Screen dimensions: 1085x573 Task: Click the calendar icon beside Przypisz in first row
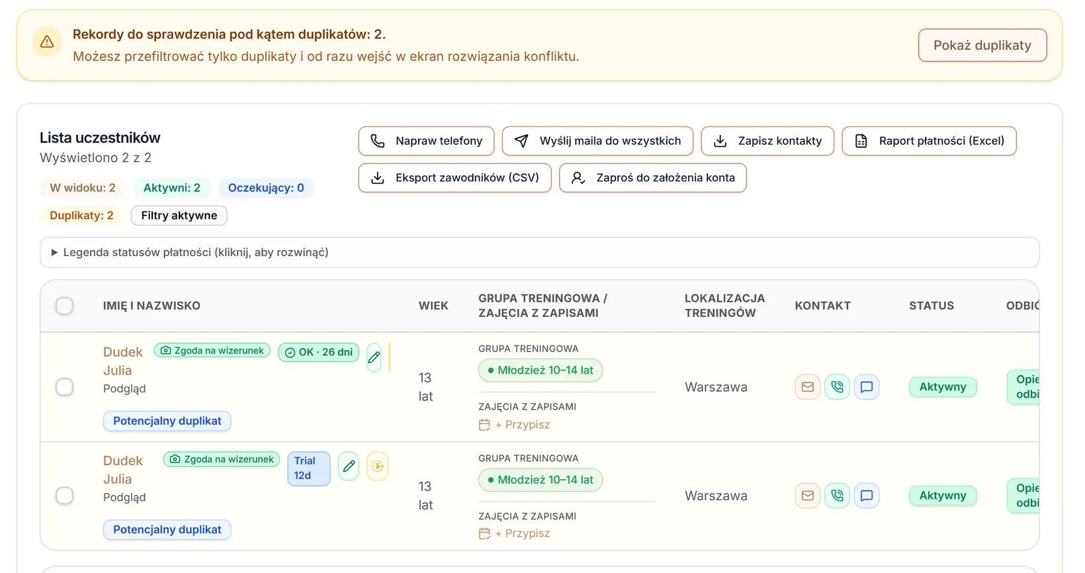click(484, 425)
